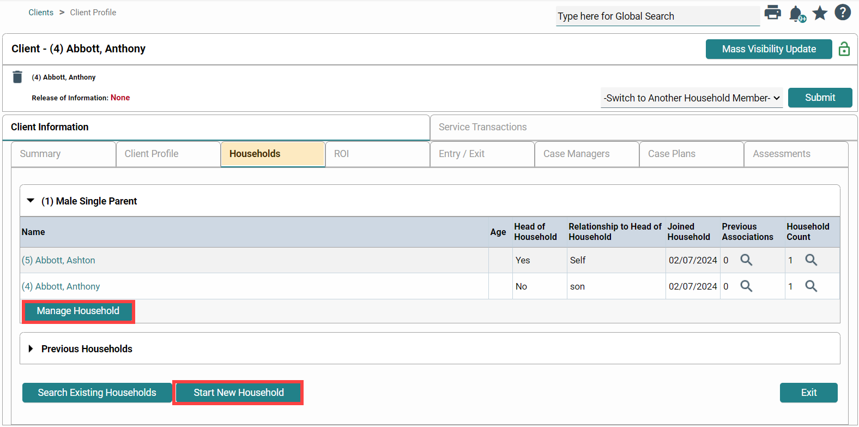The image size is (859, 427).
Task: Click joined date 02/07/2024 for Abbott, Anthony
Action: [x=693, y=286]
